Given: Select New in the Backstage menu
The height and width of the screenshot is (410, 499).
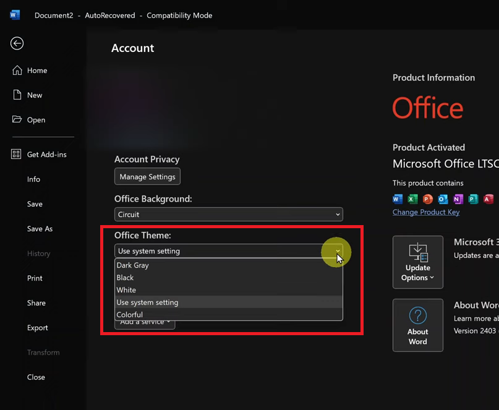Looking at the screenshot, I should (x=35, y=95).
